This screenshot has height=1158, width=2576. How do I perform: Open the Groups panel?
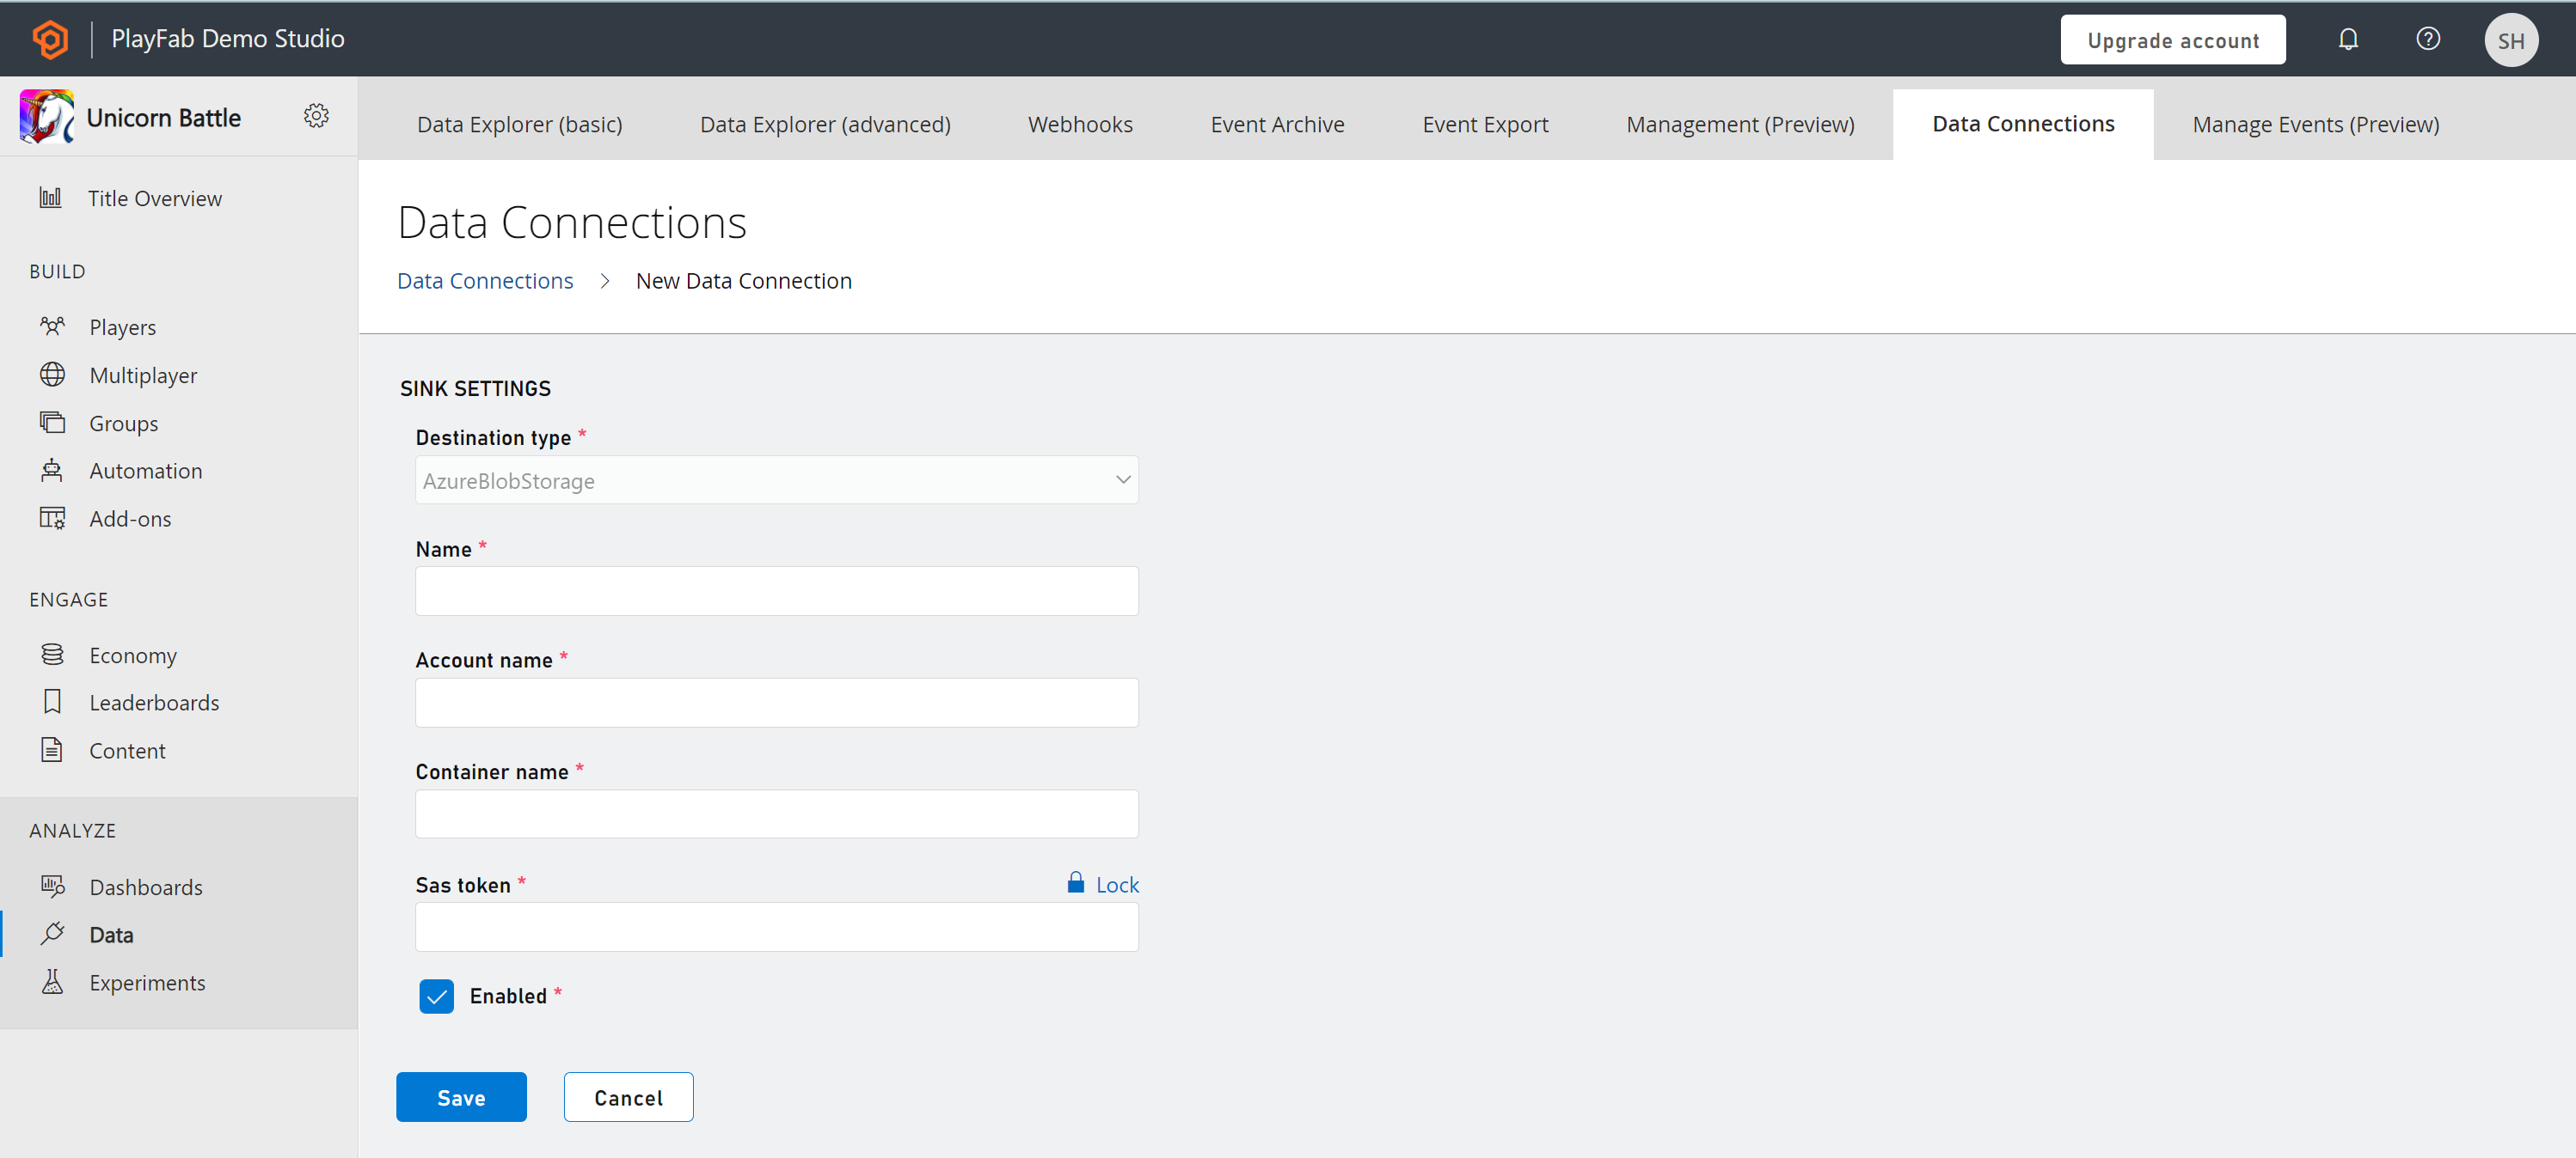coord(123,423)
